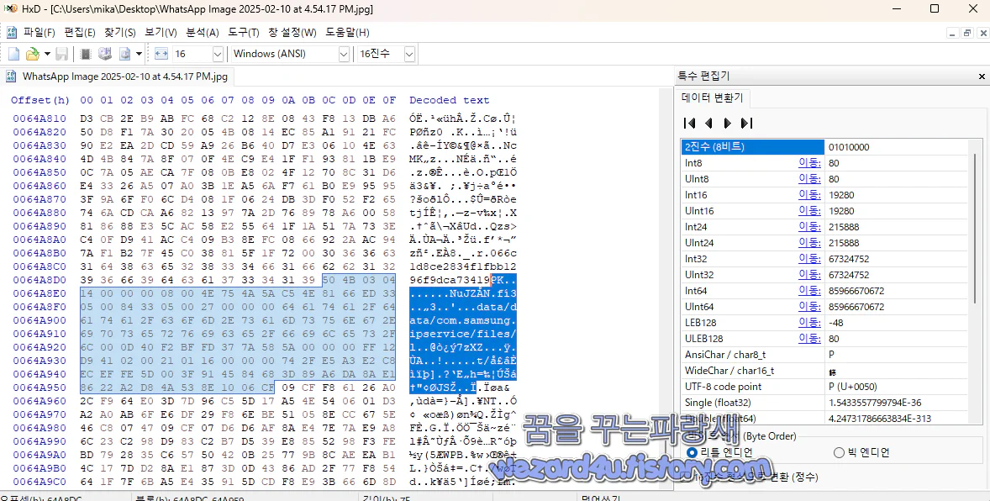Open the 창 설정(W) menu
The width and height of the screenshot is (990, 501).
(292, 32)
